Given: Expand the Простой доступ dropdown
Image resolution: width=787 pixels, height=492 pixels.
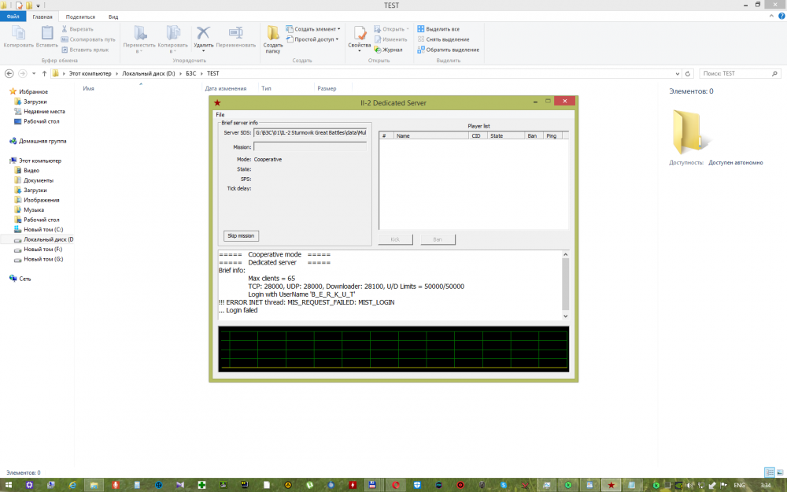Looking at the screenshot, I should (316, 39).
